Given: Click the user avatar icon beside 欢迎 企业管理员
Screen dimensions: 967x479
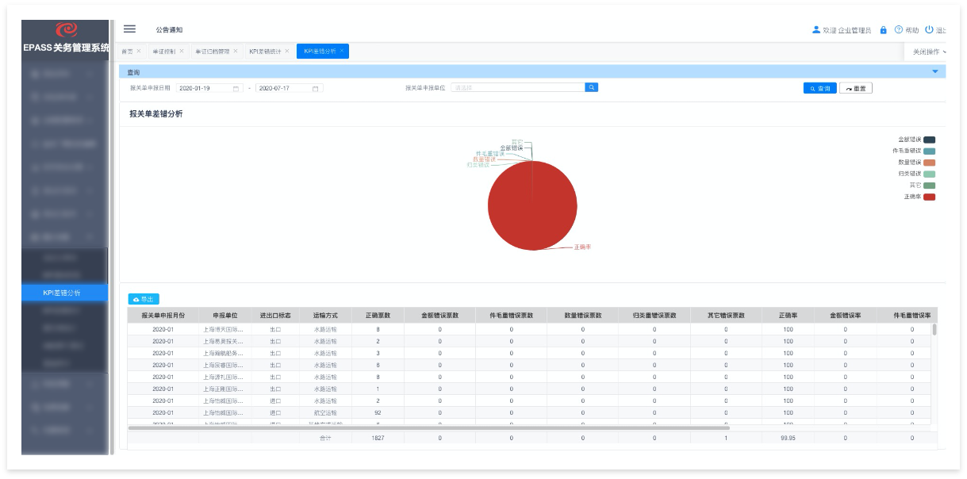Looking at the screenshot, I should (x=816, y=30).
